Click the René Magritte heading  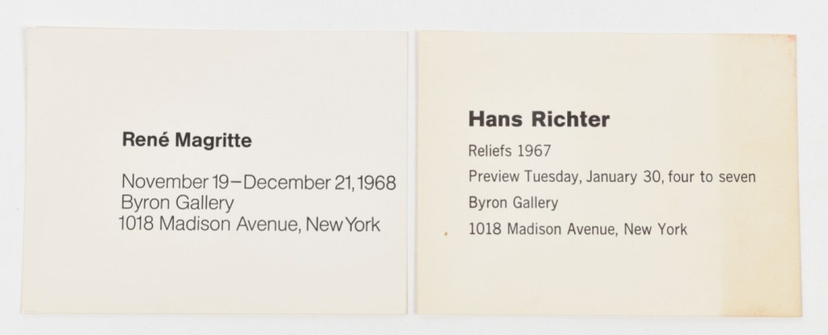click(186, 141)
